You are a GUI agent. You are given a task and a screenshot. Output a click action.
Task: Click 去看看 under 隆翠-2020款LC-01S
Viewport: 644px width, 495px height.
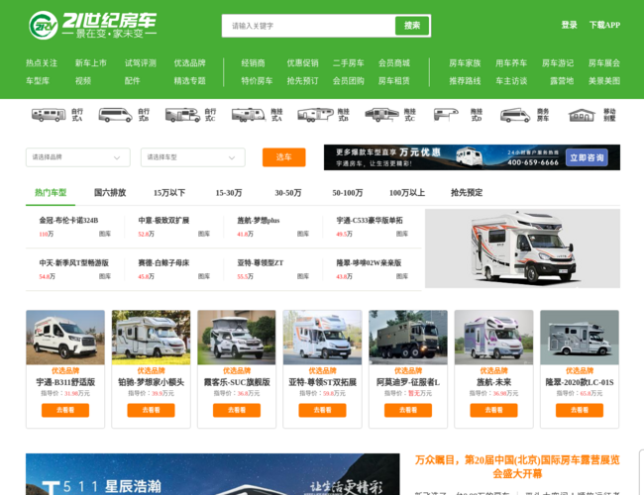(x=580, y=410)
